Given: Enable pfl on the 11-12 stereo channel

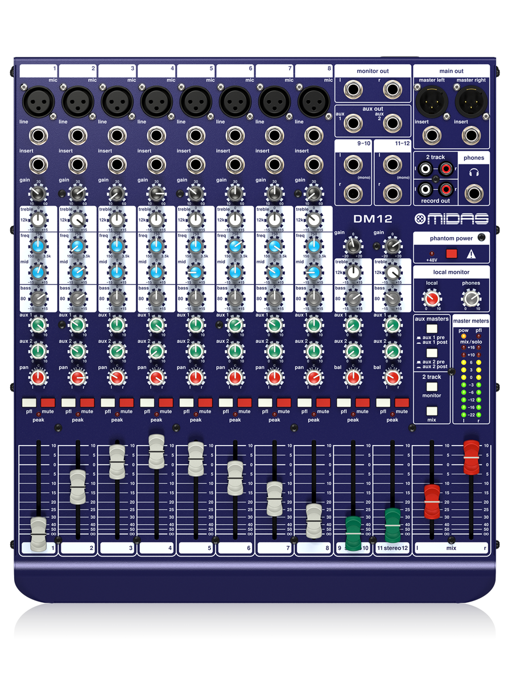Looking at the screenshot, I should pos(383,402).
